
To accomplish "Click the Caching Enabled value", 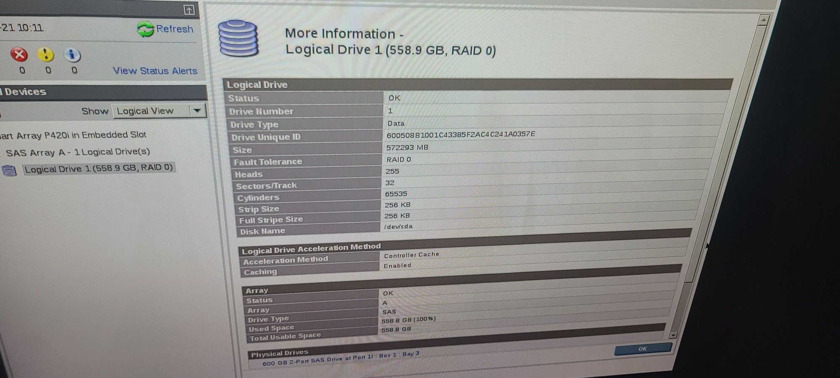I will tap(397, 265).
